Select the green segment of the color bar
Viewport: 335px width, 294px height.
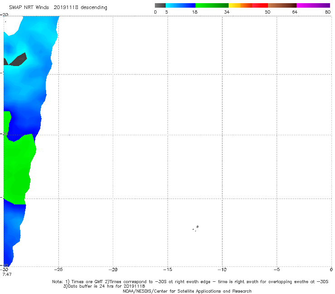point(212,5)
